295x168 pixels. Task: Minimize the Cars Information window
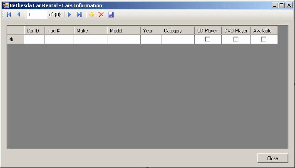(x=275, y=5)
